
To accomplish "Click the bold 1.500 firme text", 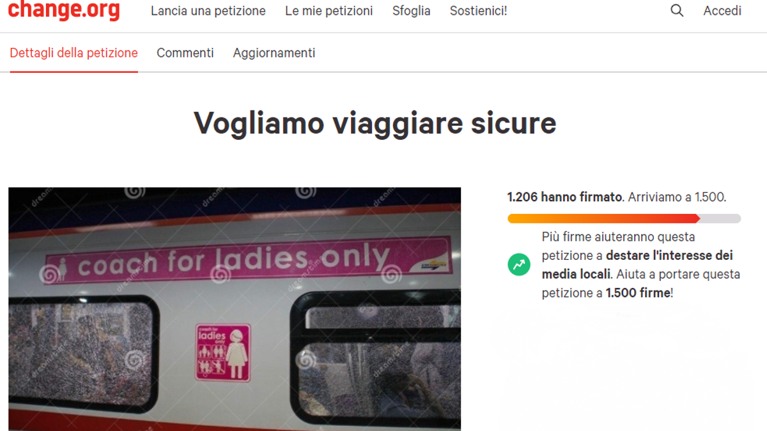I will point(638,293).
